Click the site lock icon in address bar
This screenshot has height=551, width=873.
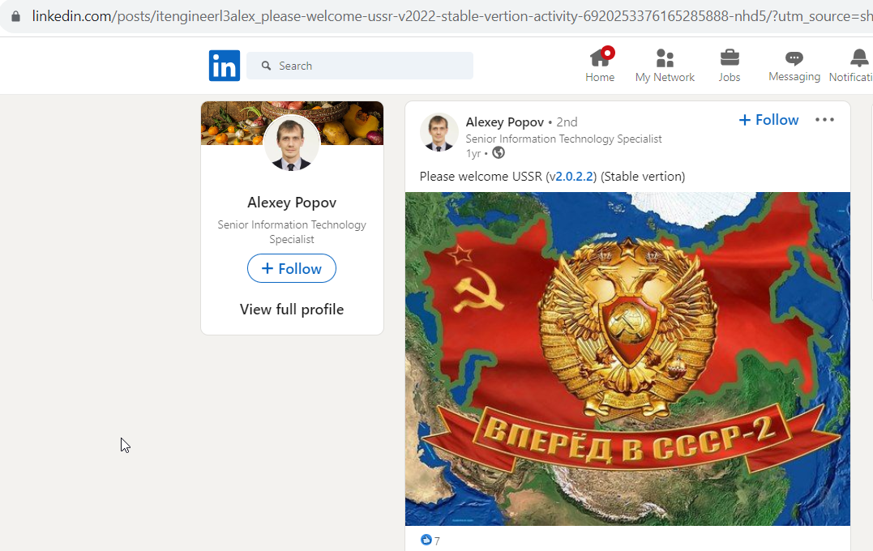[15, 16]
